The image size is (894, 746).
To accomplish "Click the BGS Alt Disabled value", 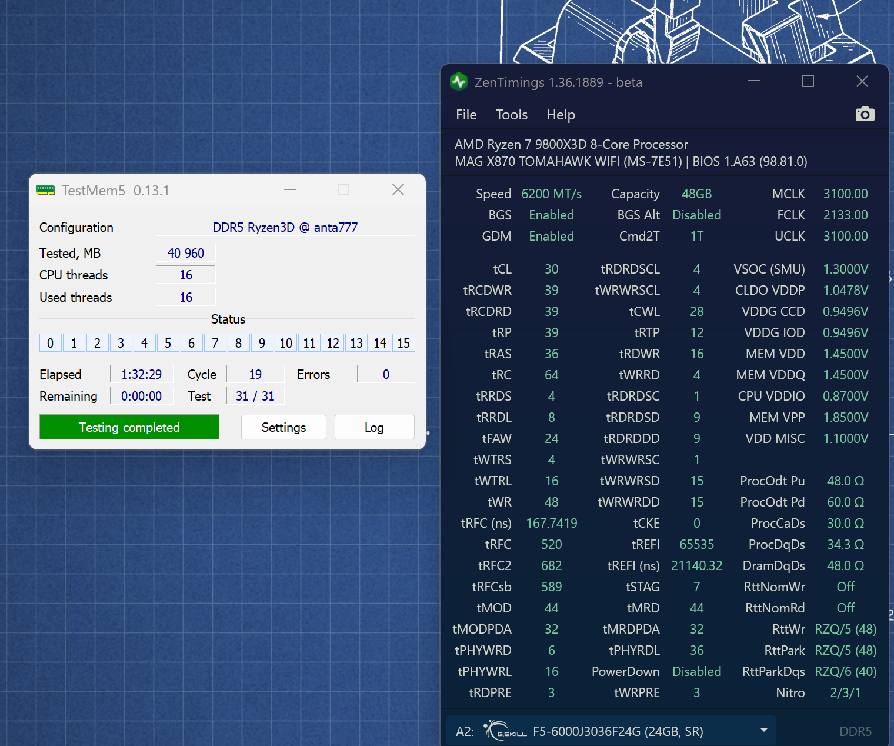I will [697, 215].
